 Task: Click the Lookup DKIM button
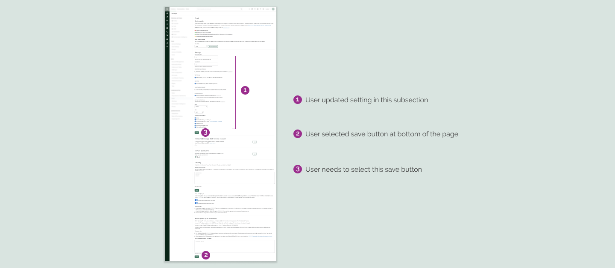[213, 46]
